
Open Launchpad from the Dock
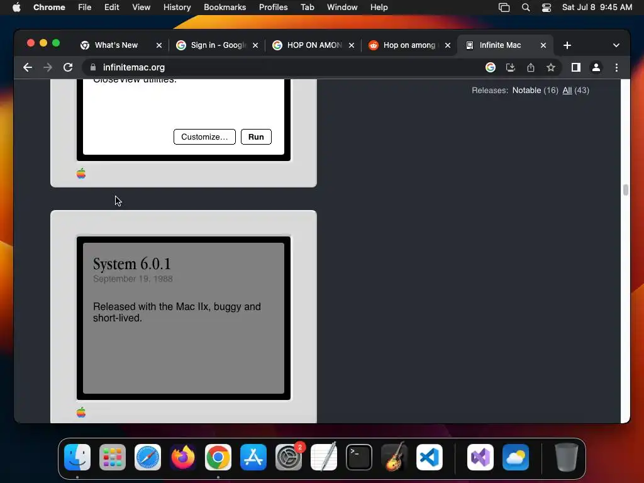[113, 457]
